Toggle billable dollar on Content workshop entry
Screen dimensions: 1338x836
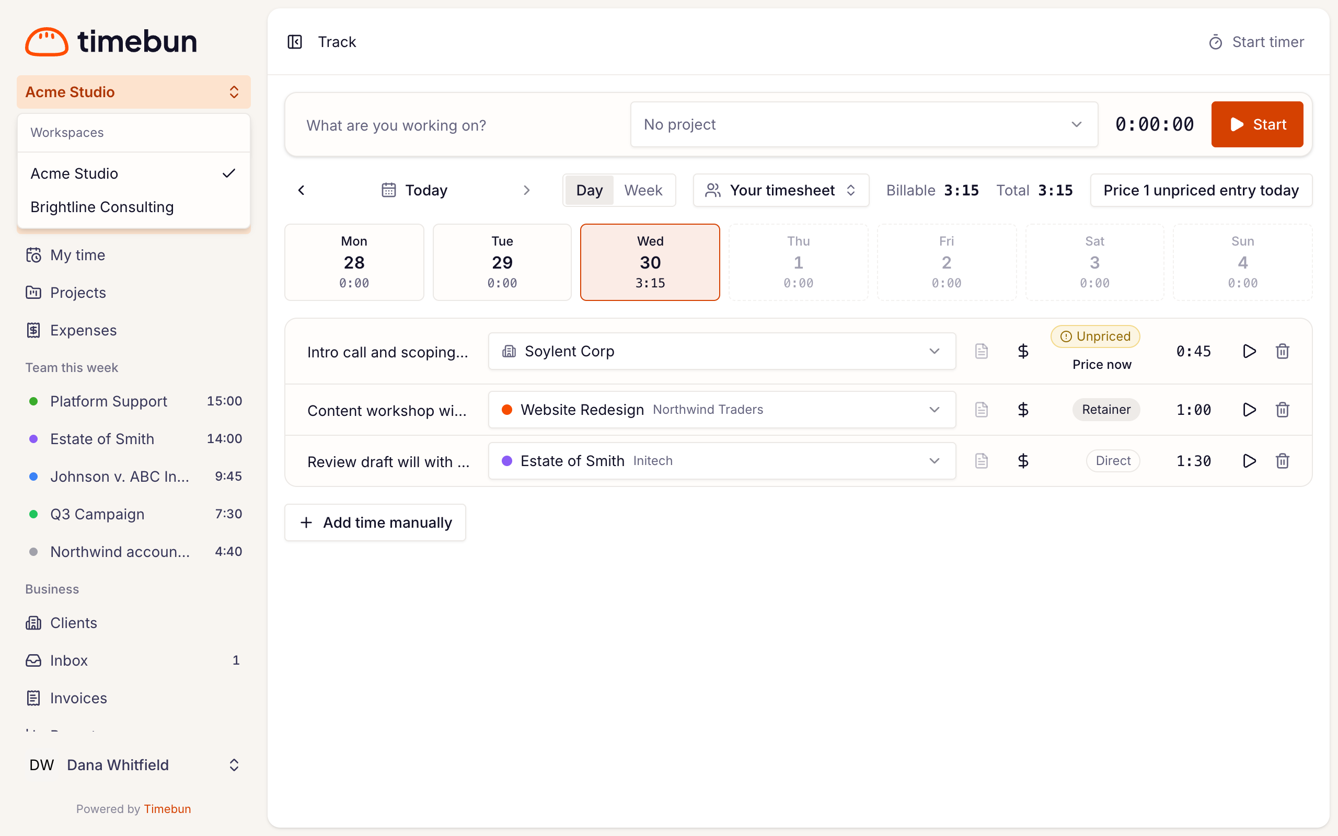pos(1023,410)
